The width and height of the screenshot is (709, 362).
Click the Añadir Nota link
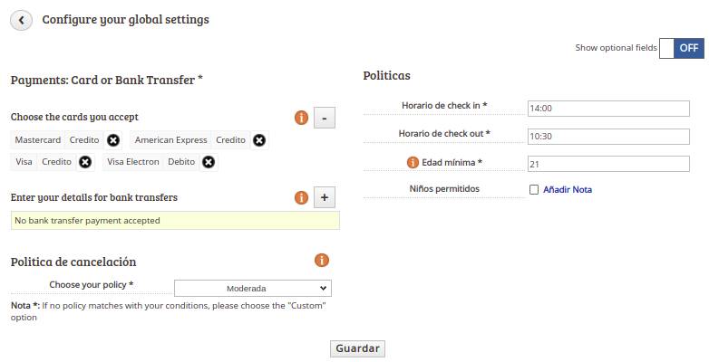coord(568,189)
